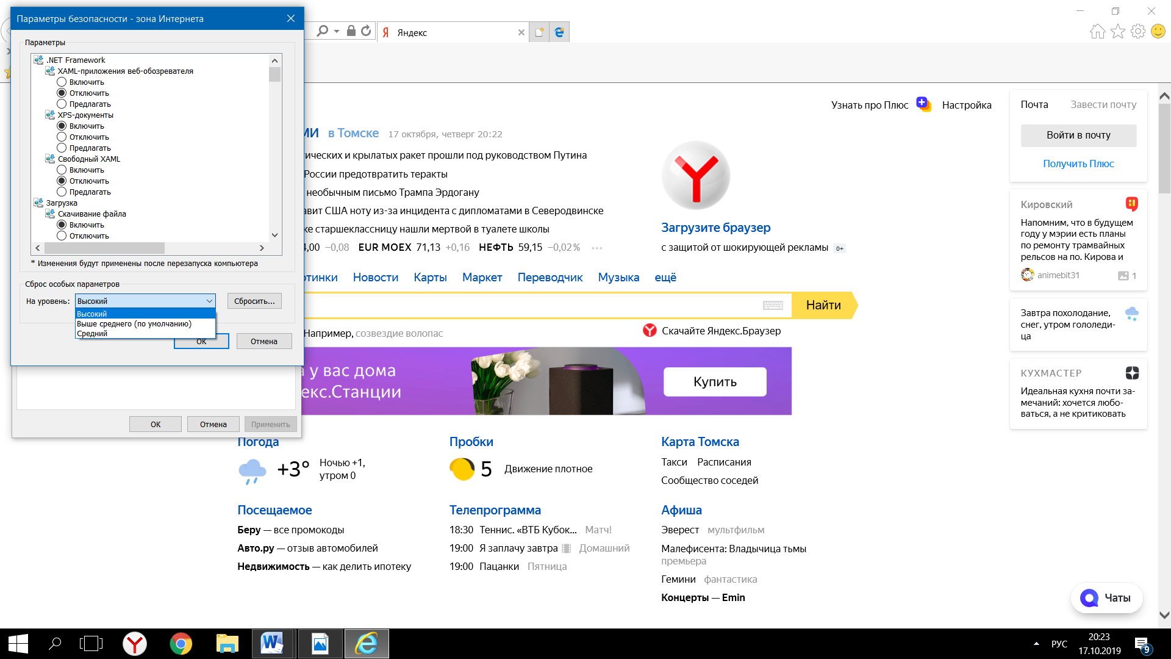Click the weather cloud icon
Viewport: 1171px width, 659px height.
(x=252, y=471)
